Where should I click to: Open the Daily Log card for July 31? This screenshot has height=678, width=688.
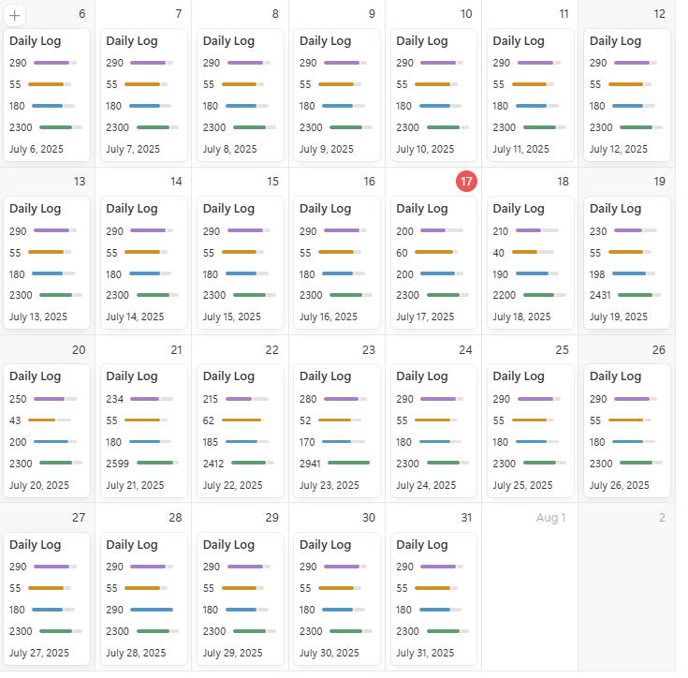tap(432, 598)
